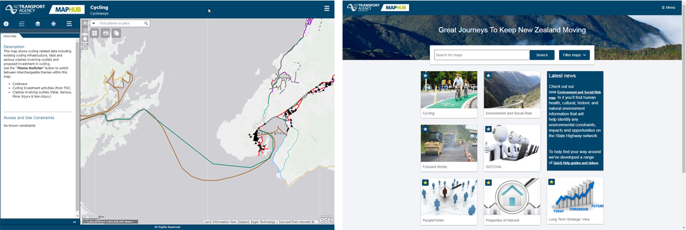Open hamburger menu in Cycling map header

pos(326,8)
